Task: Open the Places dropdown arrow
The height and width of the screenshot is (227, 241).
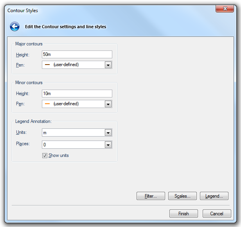Action: [108, 145]
